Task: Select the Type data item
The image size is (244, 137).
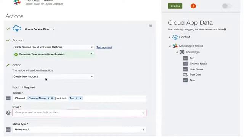Action: point(193,80)
